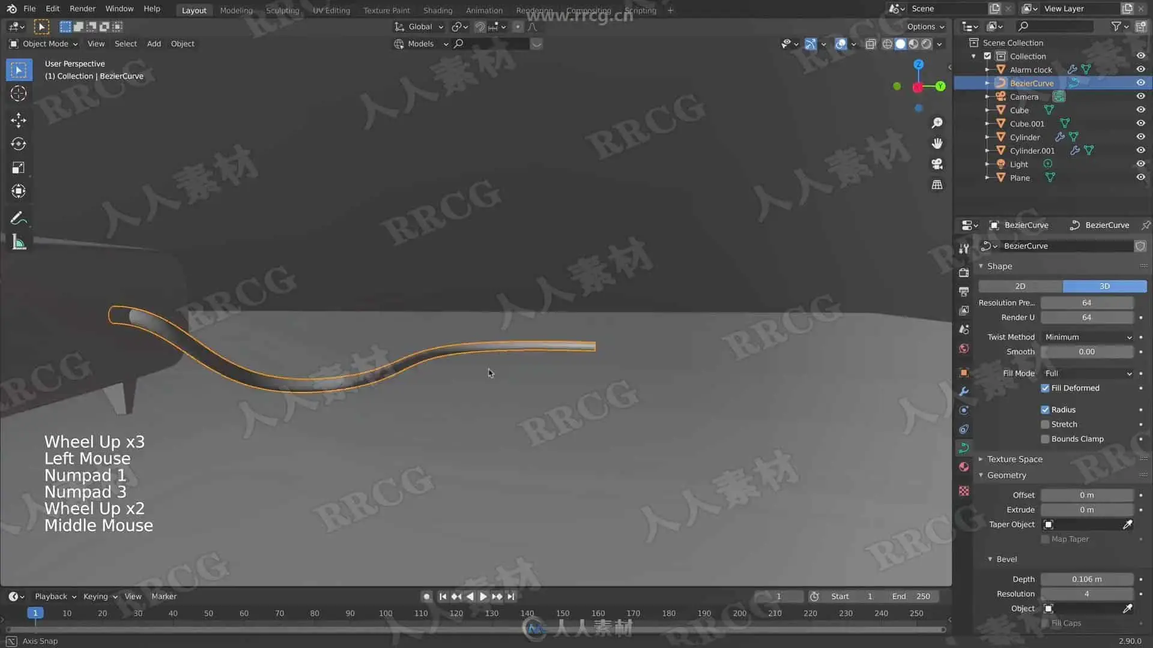1153x648 pixels.
Task: Open Modifier properties wrench tab
Action: tap(964, 391)
